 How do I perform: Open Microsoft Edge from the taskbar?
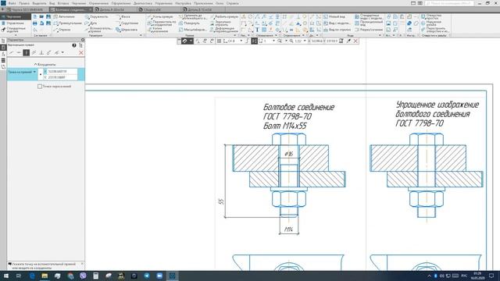click(x=32, y=276)
